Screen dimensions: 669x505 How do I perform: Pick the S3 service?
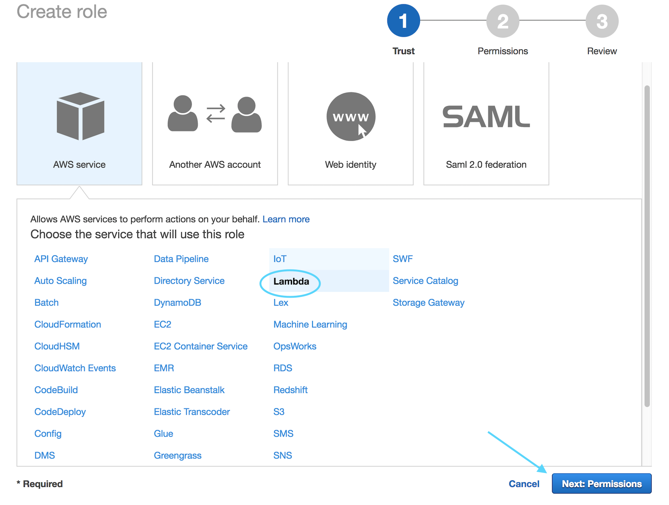click(x=279, y=412)
